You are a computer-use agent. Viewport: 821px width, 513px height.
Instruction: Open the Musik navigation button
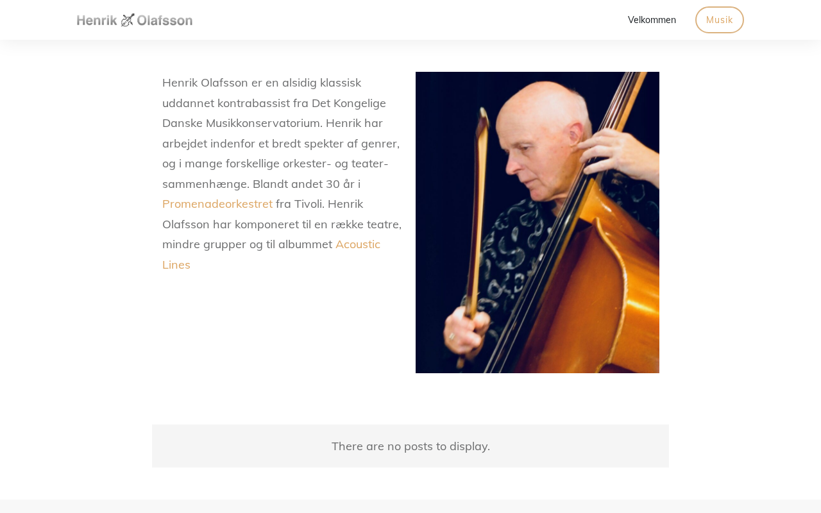[720, 20]
